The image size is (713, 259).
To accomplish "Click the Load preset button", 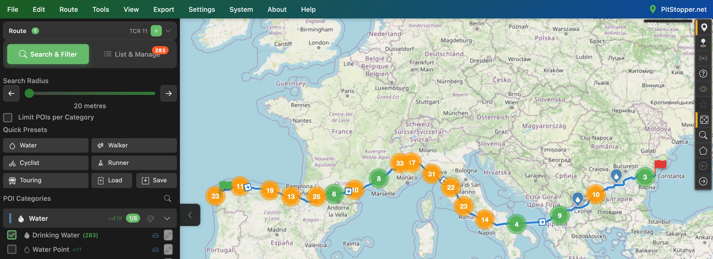I will point(112,180).
